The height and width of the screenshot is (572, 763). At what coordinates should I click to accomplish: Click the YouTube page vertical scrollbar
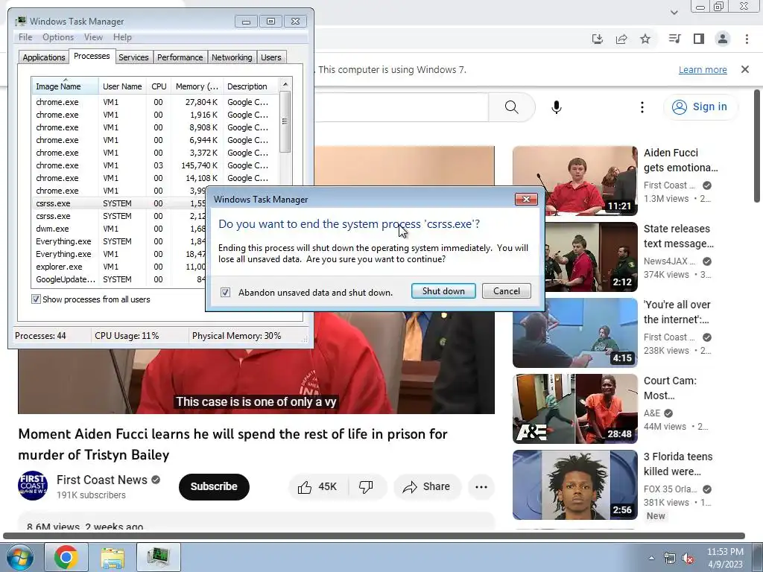pos(757,146)
